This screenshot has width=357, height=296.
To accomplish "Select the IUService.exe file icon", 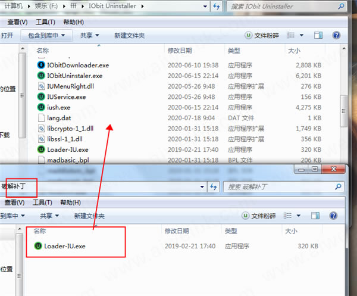I will [41, 96].
